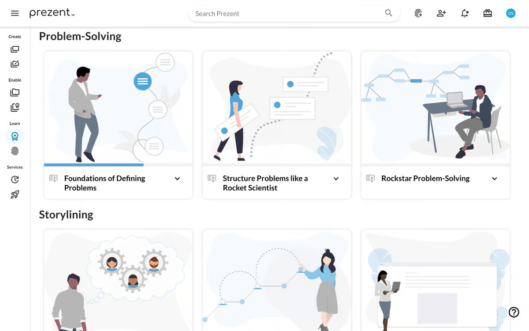The image size is (529, 331).
Task: Click the fingerprint icon under Learn
Action: [15, 151]
